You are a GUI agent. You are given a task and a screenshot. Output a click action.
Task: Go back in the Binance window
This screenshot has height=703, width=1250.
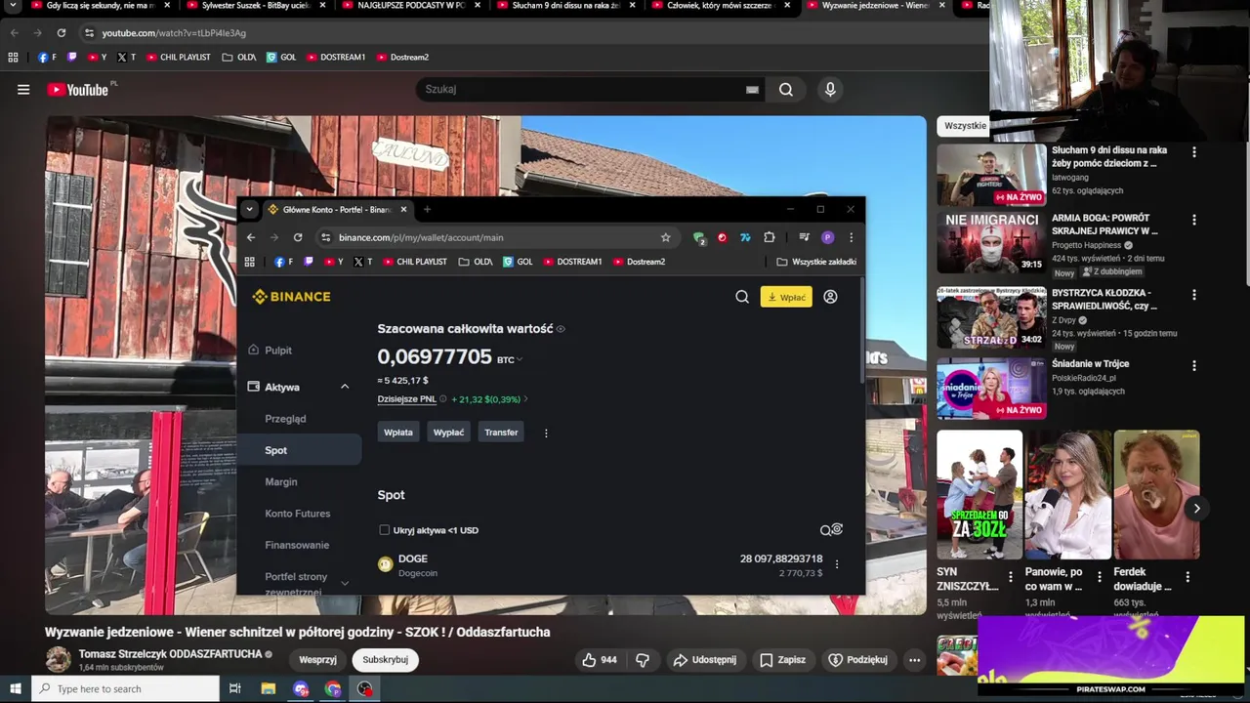pos(251,237)
